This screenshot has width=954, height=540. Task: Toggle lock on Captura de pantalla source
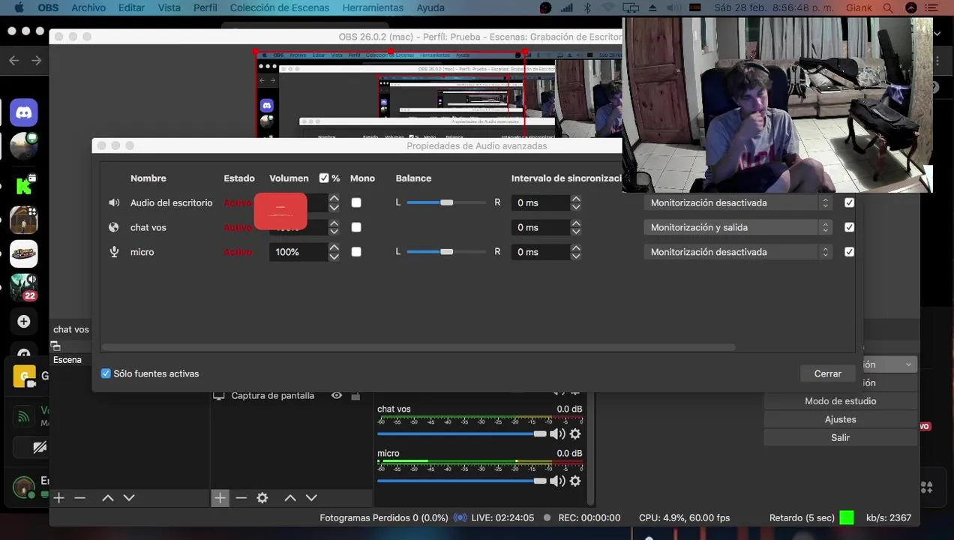pos(355,395)
